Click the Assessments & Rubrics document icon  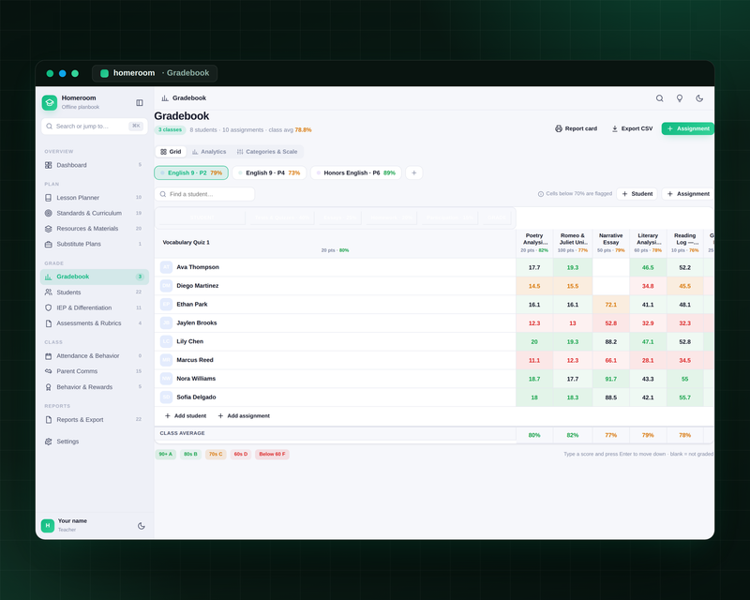(49, 322)
